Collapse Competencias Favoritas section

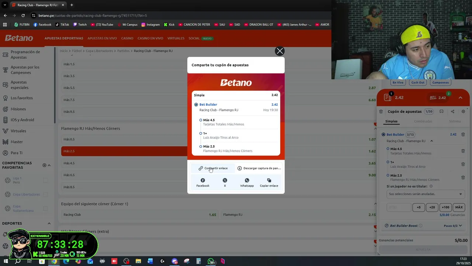[x=49, y=165]
